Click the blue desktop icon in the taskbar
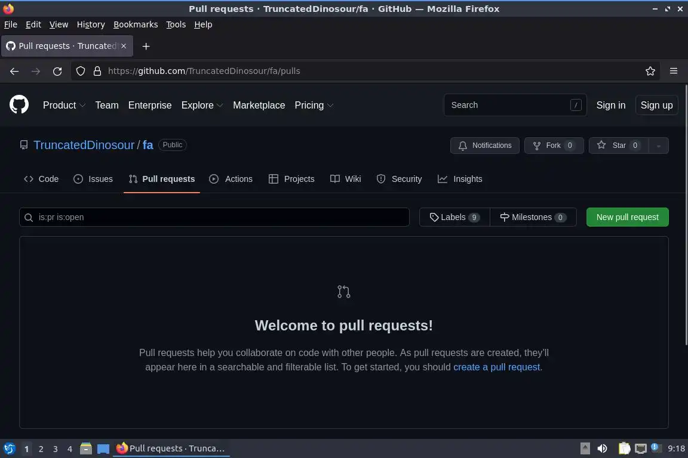Viewport: 688px width, 458px height. pos(103,448)
